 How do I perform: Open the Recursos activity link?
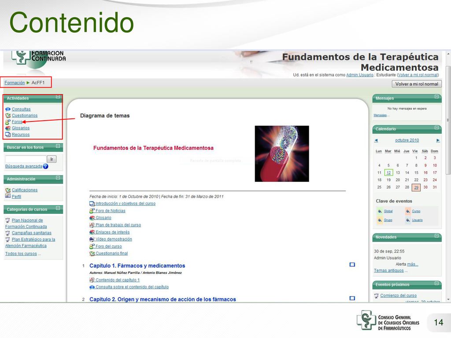(x=21, y=135)
